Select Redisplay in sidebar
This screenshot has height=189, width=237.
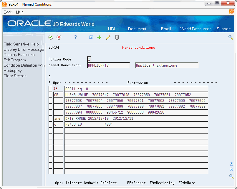[x=13, y=70]
